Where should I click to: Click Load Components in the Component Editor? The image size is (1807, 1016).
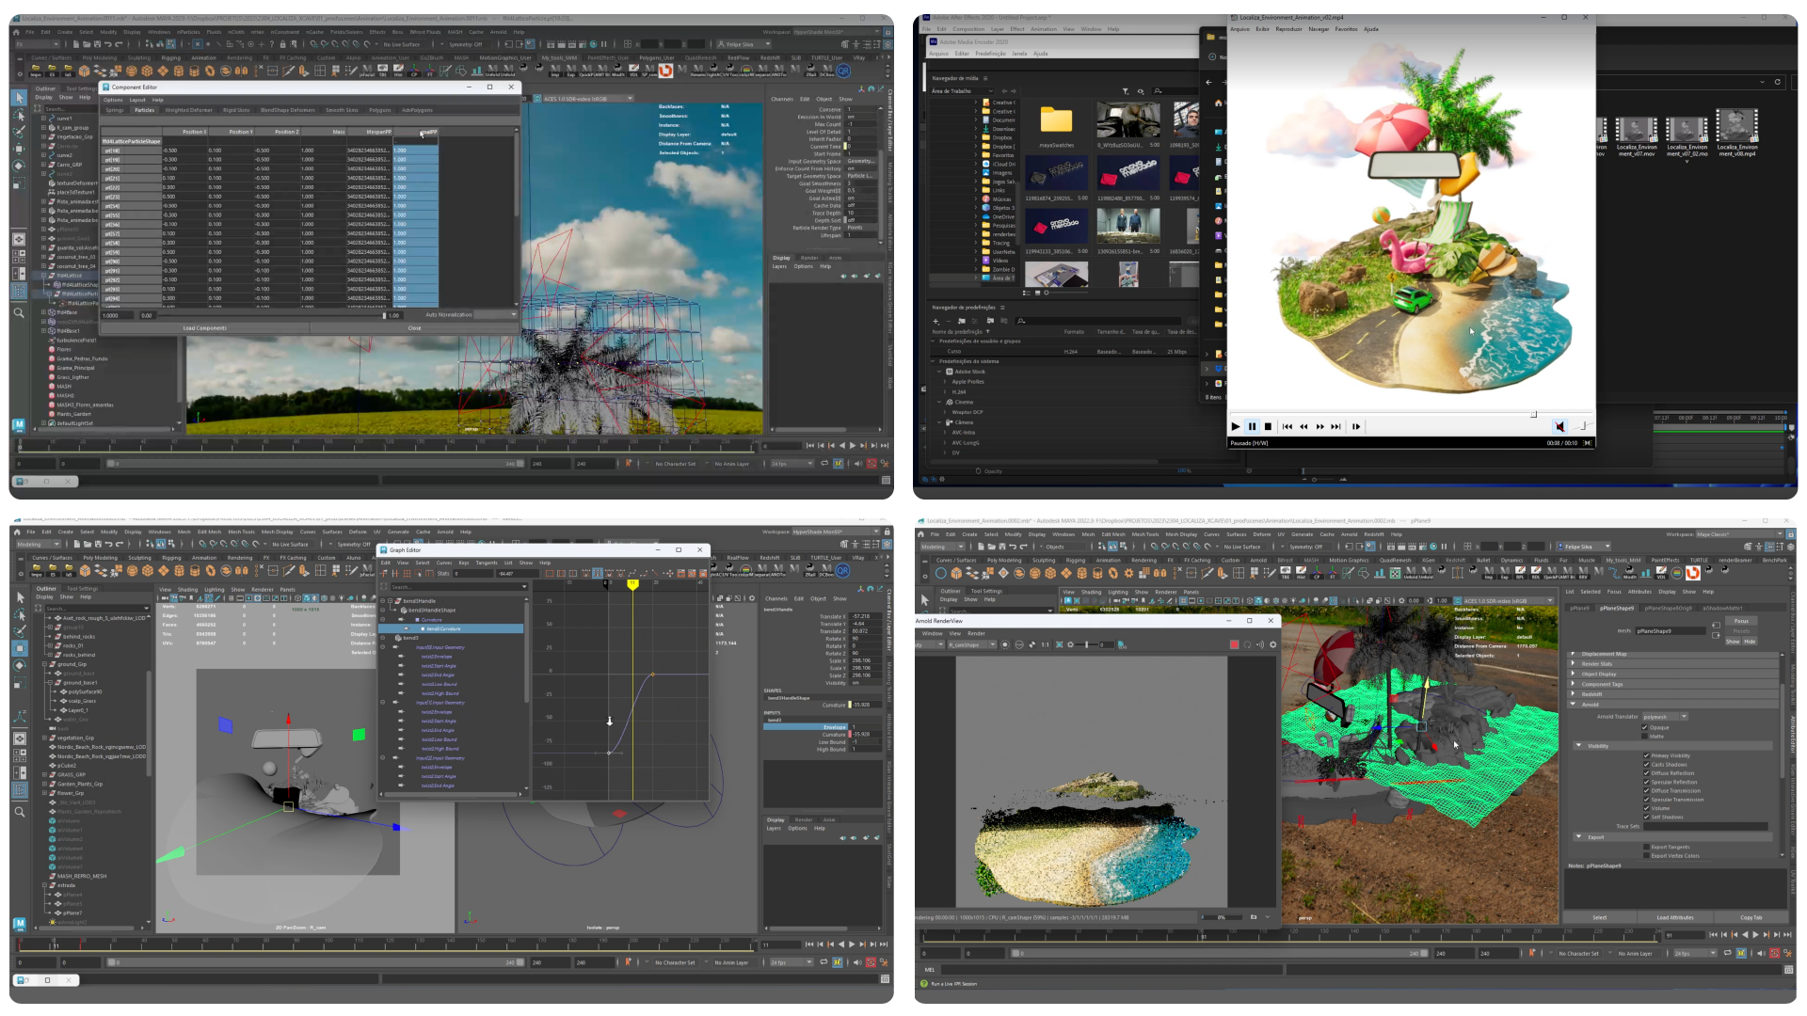pos(204,328)
